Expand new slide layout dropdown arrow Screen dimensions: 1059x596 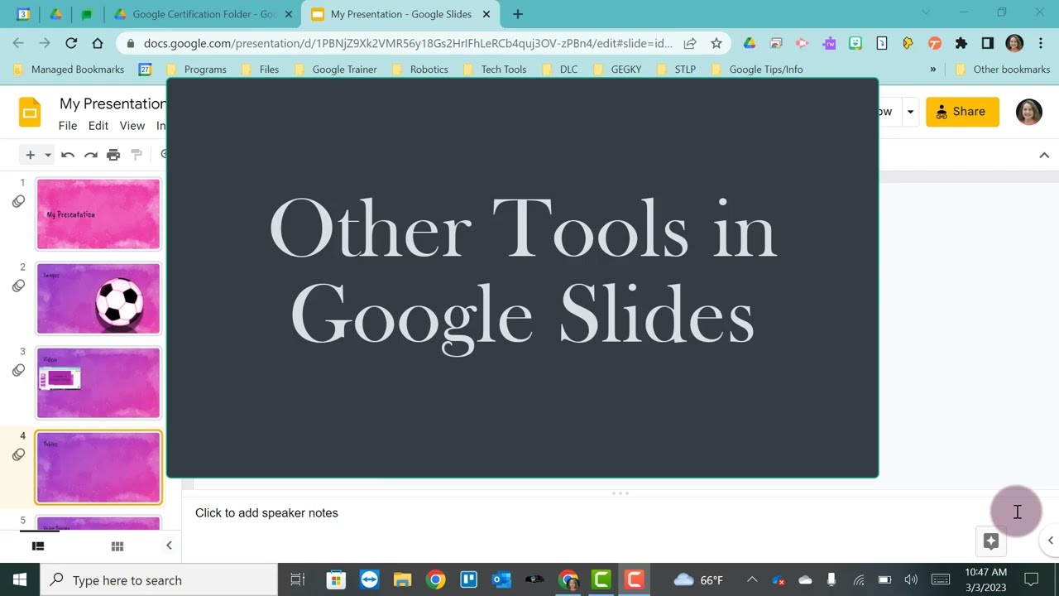[x=48, y=155]
